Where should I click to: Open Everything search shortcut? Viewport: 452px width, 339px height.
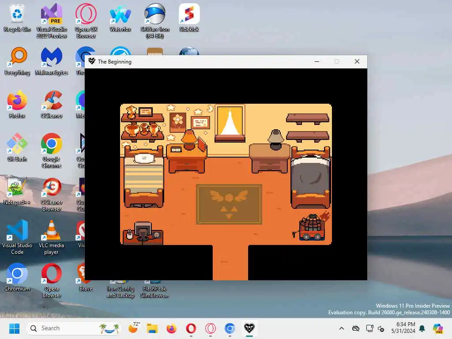pos(17,61)
